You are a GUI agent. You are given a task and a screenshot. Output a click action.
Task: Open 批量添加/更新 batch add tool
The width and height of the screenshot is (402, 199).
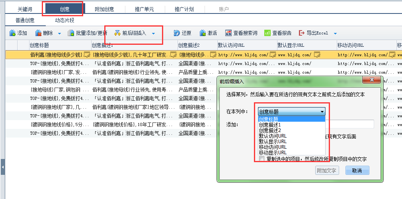71,33
